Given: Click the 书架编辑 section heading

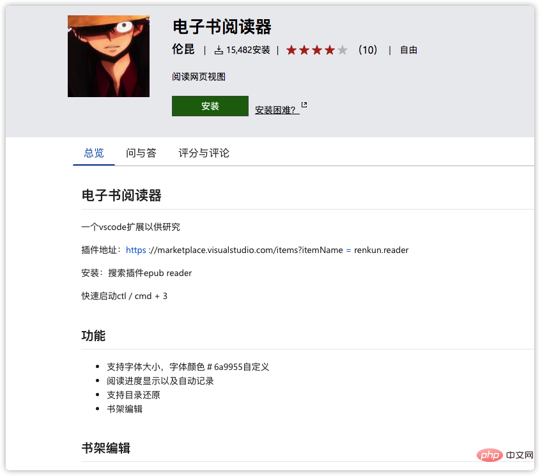Looking at the screenshot, I should [106, 448].
